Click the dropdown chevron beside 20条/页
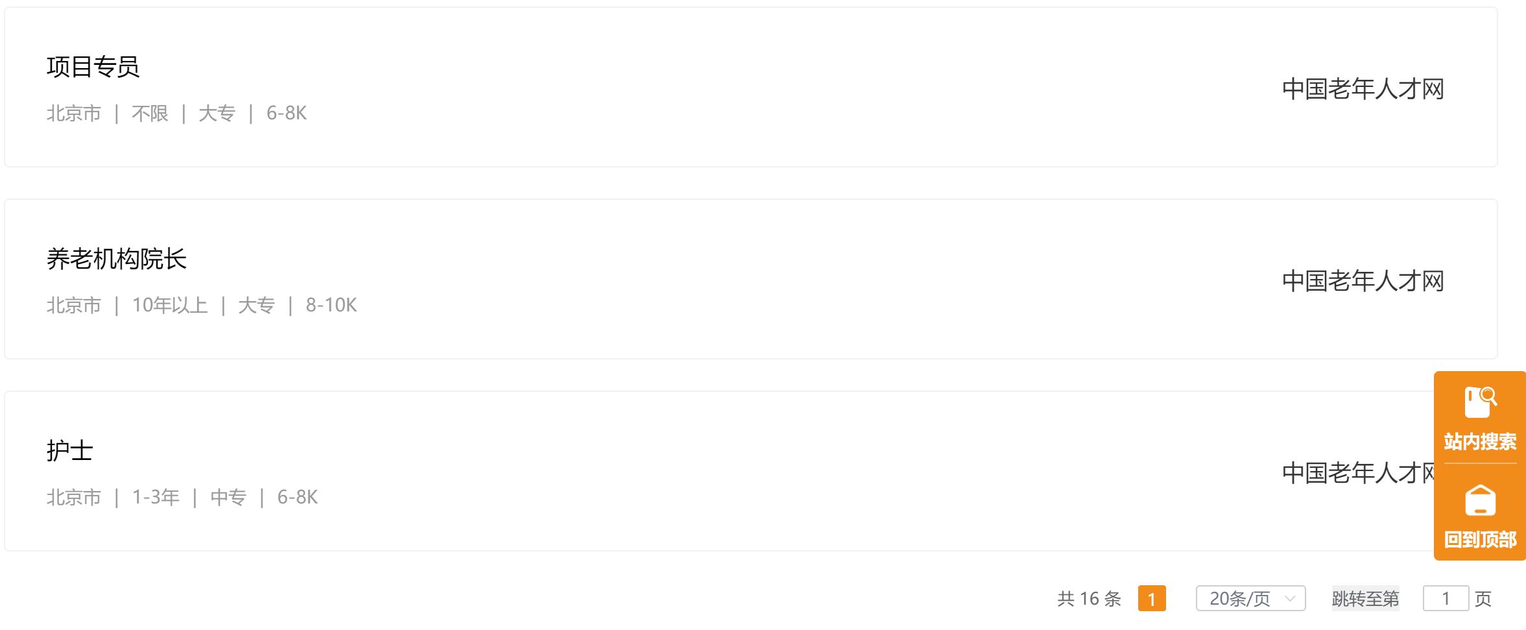The image size is (1526, 630). point(1289,598)
